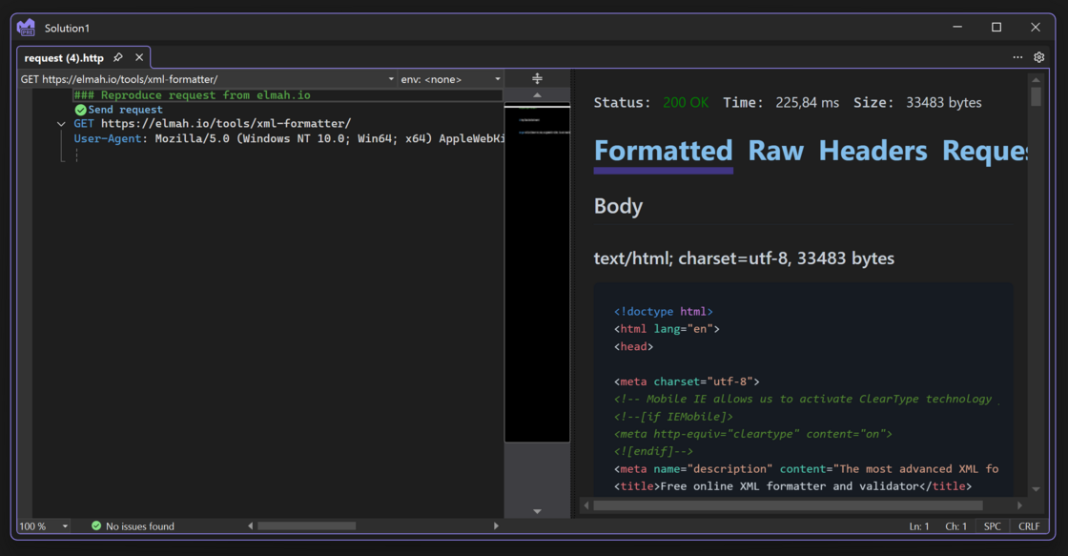Click the Body heading
Viewport: 1068px width, 556px height.
click(618, 206)
